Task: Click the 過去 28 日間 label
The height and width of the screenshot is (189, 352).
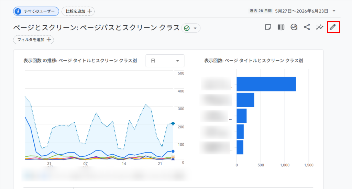Action: click(x=261, y=11)
